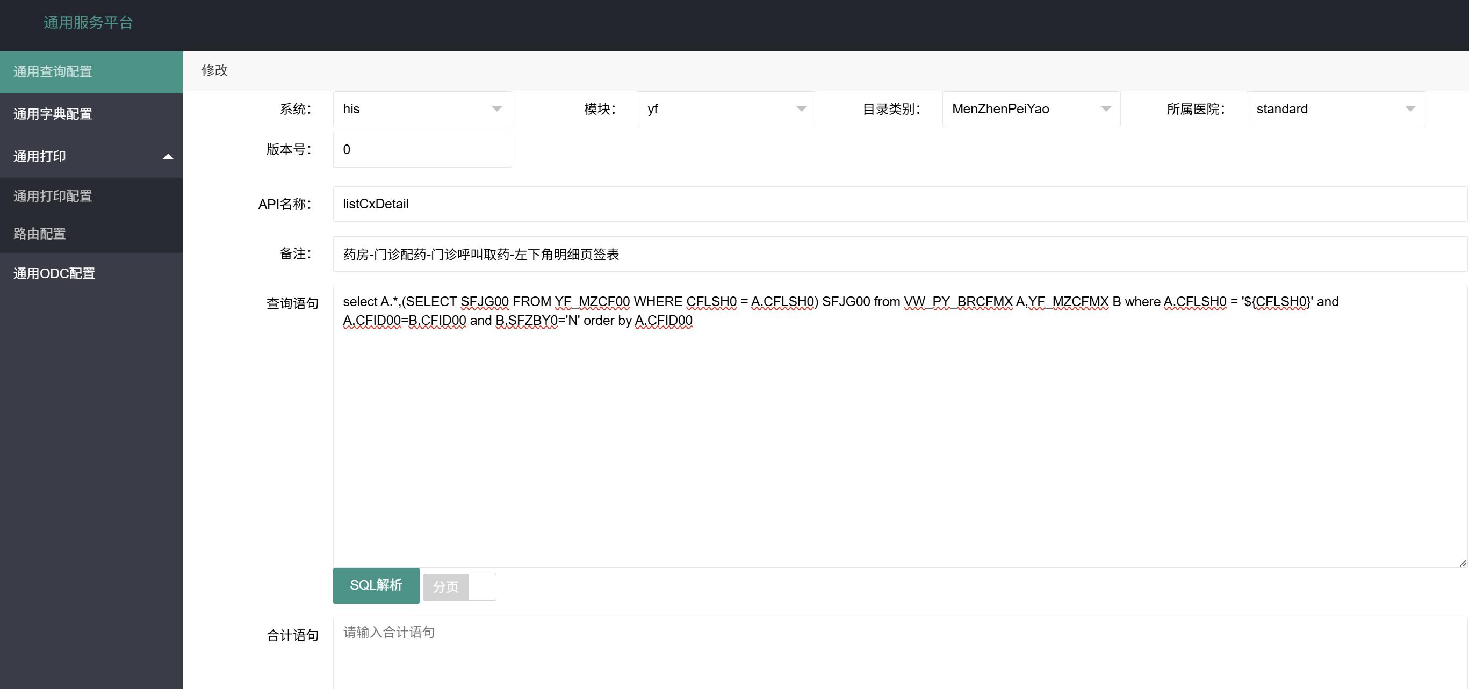Expand the 所属医院 standard dropdown
The image size is (1469, 689).
point(1335,109)
